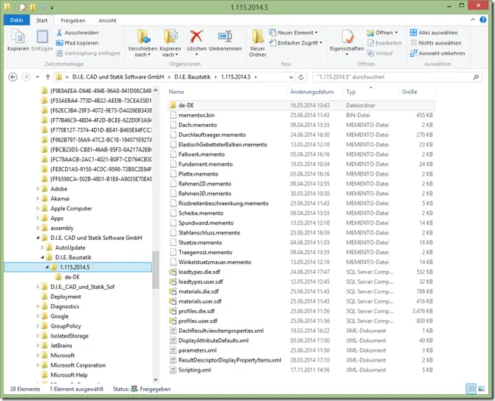Click the Einfügen clipboard icon

[42, 36]
